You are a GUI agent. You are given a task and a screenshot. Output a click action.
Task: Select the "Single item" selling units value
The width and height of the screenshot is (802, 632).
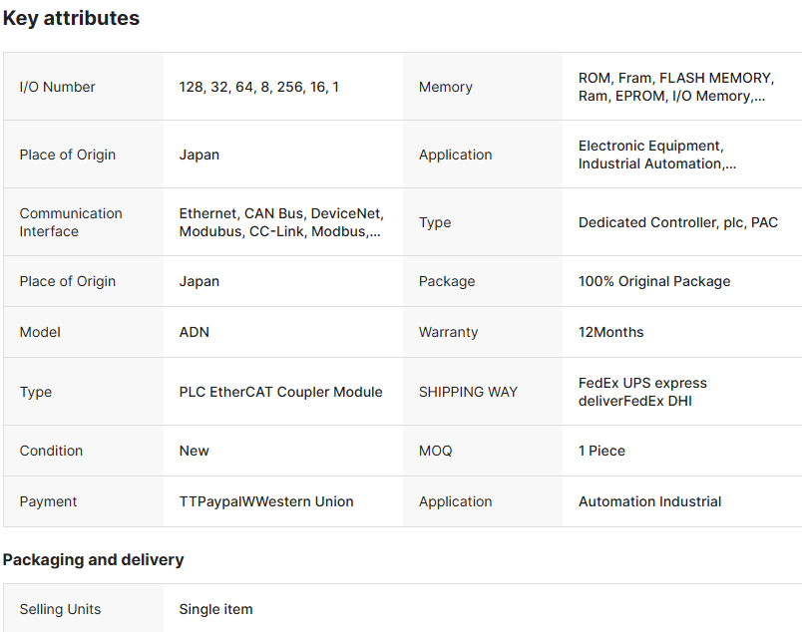(x=216, y=609)
